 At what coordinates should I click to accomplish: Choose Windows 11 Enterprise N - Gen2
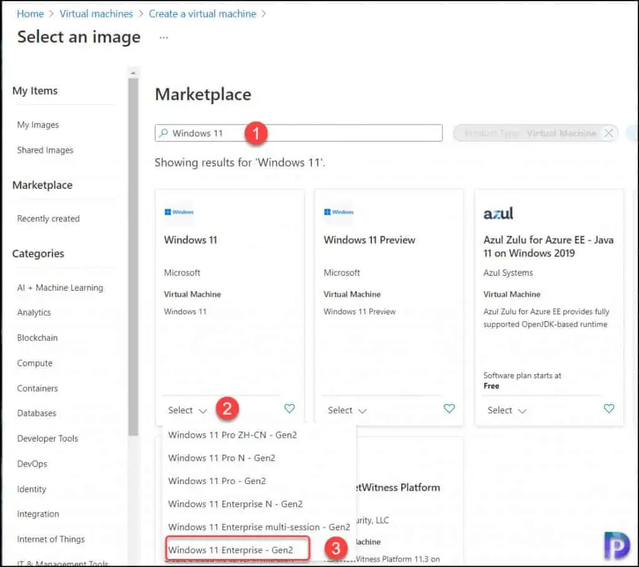click(235, 504)
